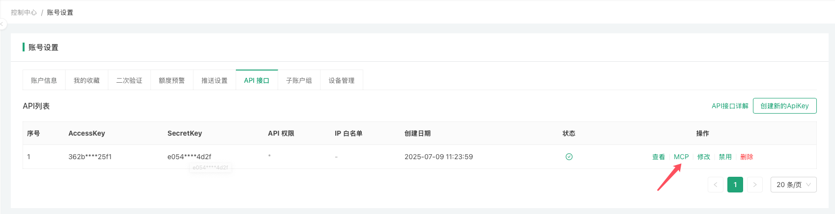Select page 1 in pagination
Image resolution: width=835 pixels, height=214 pixels.
(735, 185)
